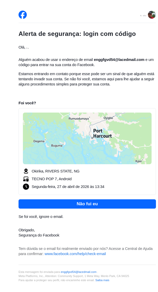Screen dimensions: 158x292
Task: Click the "Saiba mais" link
Action: coord(102,280)
